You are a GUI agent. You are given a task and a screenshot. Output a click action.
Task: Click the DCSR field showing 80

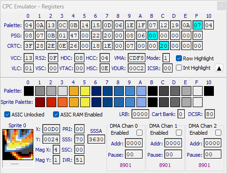pyautogui.click(x=210, y=114)
